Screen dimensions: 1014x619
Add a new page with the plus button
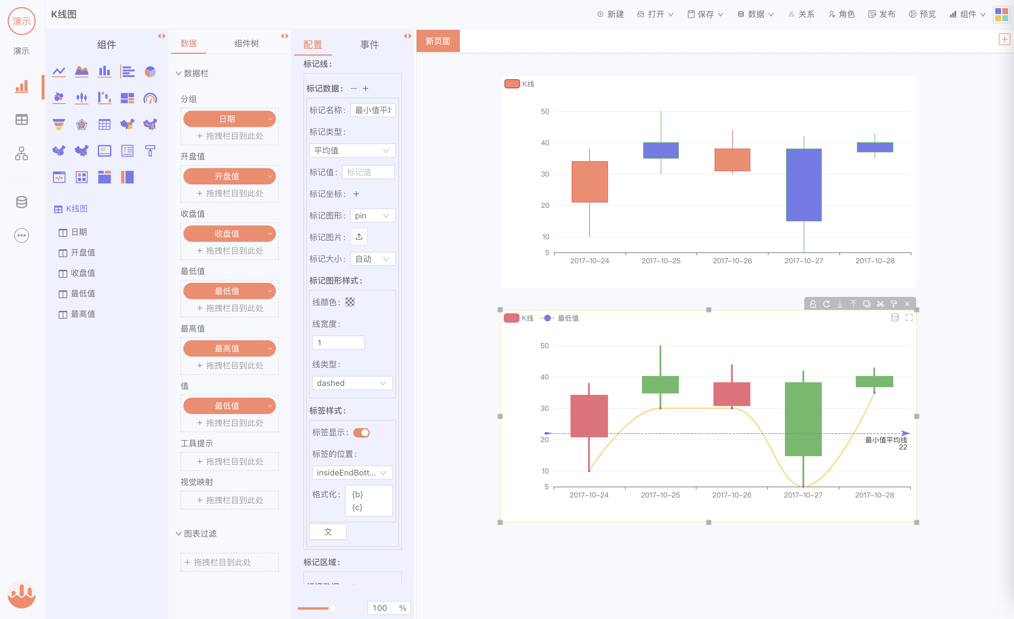click(1005, 40)
